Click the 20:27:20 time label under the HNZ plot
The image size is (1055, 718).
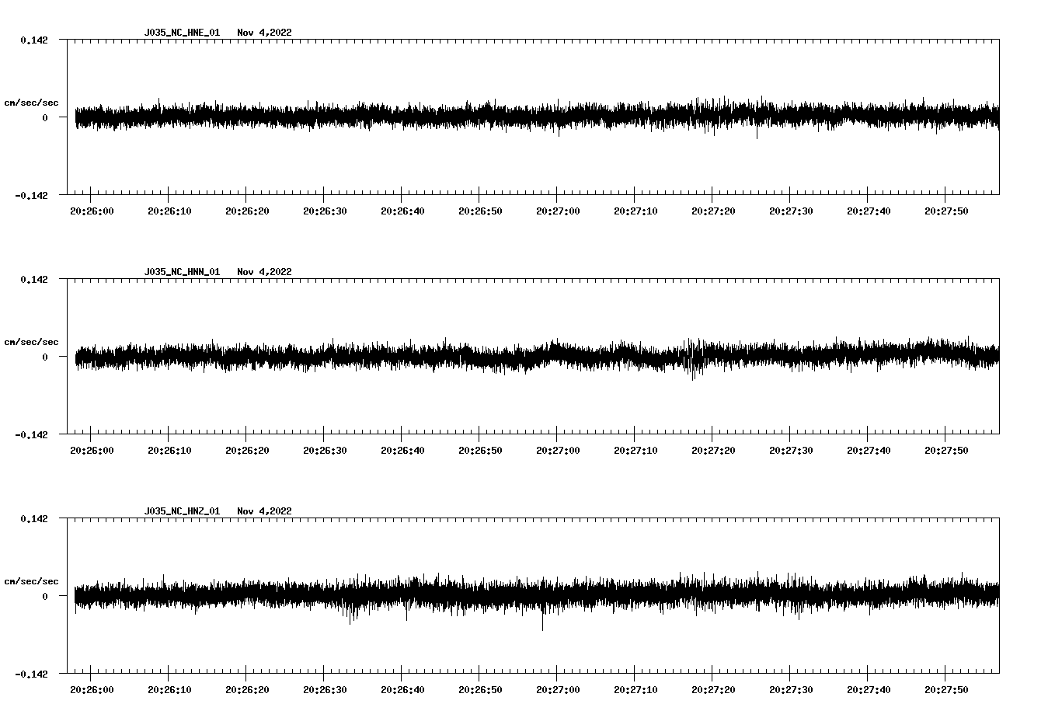click(713, 690)
